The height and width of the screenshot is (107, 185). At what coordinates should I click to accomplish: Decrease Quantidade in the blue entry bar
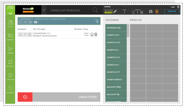(x=20, y=22)
